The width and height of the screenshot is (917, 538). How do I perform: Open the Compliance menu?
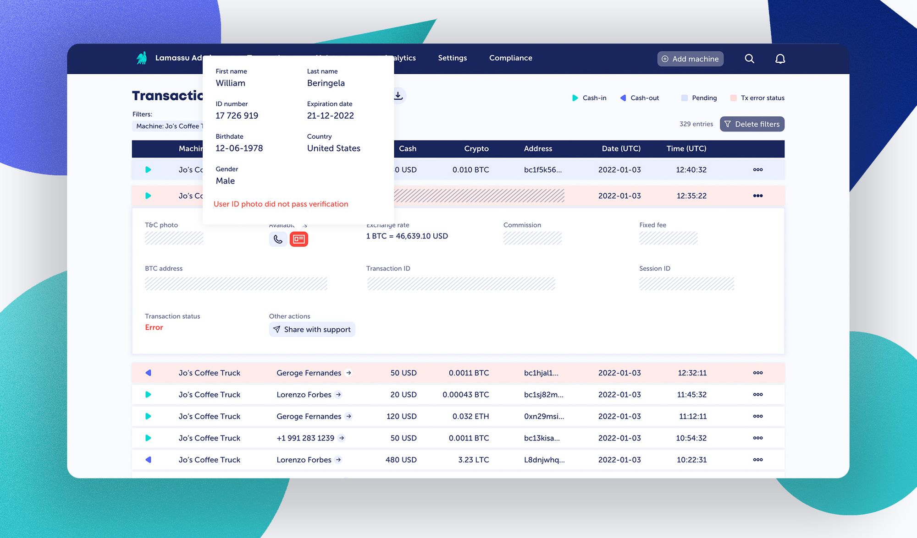[x=510, y=58]
